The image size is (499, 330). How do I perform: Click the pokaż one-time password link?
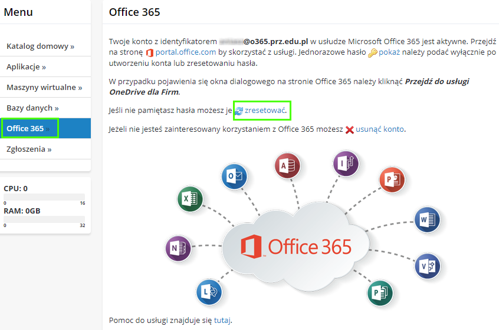[x=389, y=52]
